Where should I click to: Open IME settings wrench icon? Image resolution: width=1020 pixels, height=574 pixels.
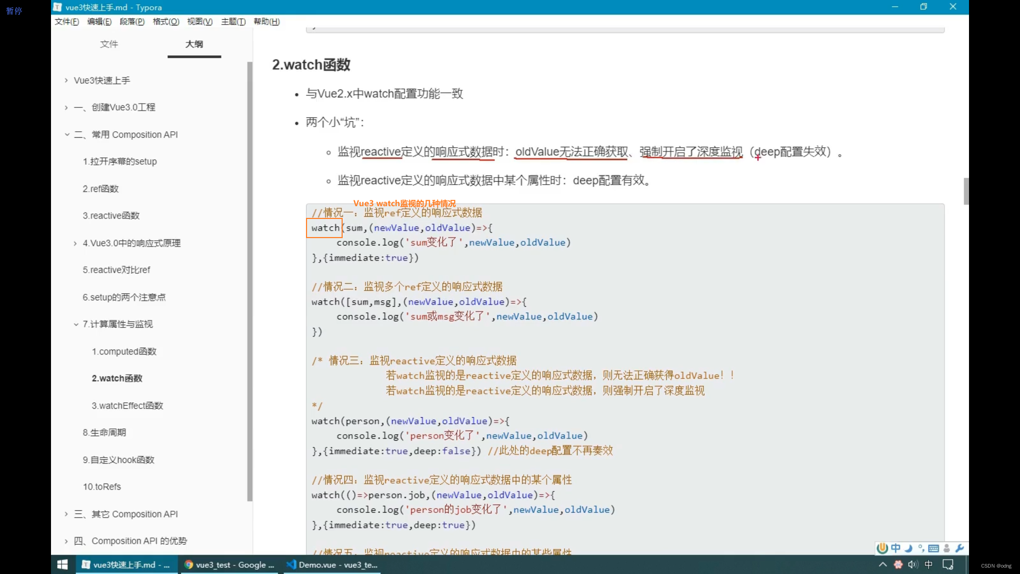point(959,548)
